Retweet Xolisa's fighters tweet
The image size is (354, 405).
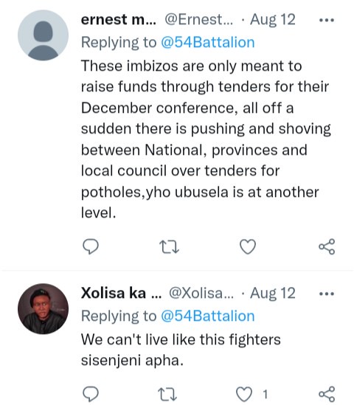[167, 394]
